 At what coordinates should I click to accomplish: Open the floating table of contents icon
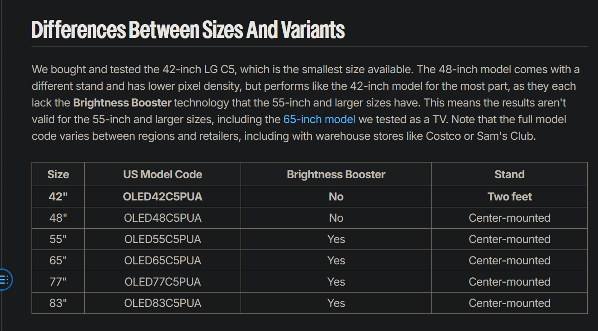pos(4,279)
